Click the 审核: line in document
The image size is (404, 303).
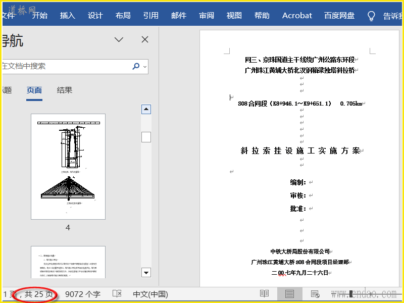pyautogui.click(x=298, y=195)
